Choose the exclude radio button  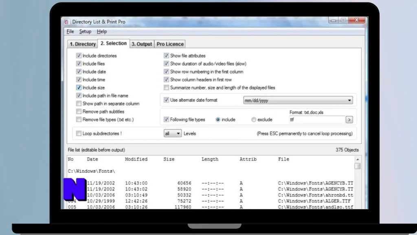pyautogui.click(x=254, y=120)
